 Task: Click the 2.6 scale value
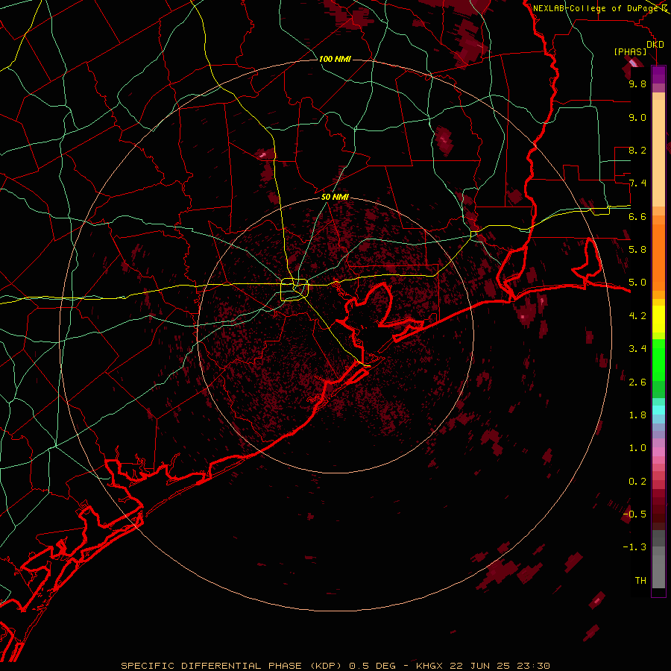pyautogui.click(x=637, y=382)
